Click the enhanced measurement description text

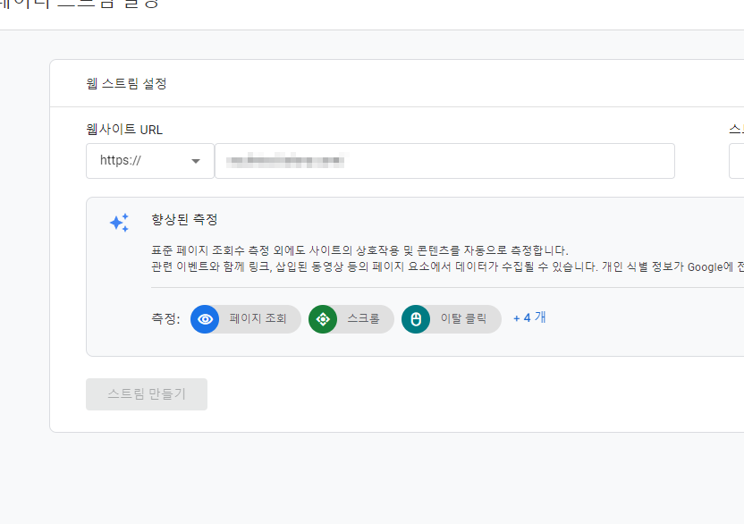click(x=447, y=258)
